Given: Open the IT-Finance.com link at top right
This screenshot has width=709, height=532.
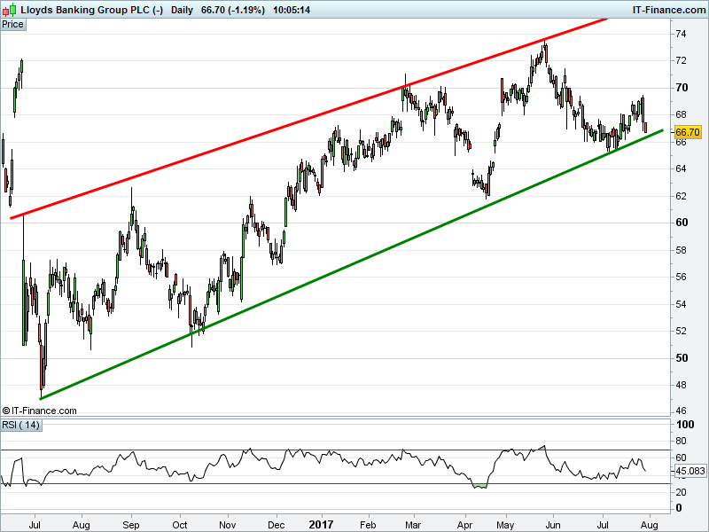Looking at the screenshot, I should pyautogui.click(x=669, y=10).
